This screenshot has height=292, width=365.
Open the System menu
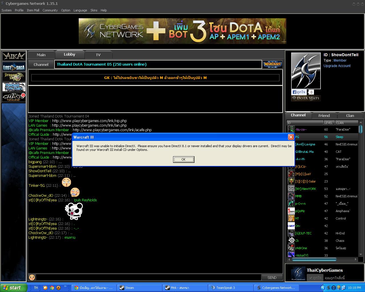7,10
